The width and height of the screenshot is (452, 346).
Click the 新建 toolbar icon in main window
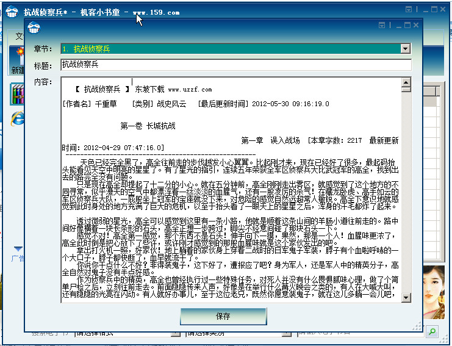tap(17, 60)
